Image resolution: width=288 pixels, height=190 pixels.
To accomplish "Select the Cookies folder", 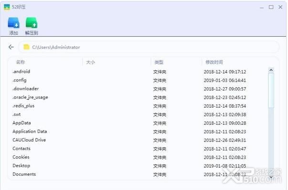I will pyautogui.click(x=21, y=157).
